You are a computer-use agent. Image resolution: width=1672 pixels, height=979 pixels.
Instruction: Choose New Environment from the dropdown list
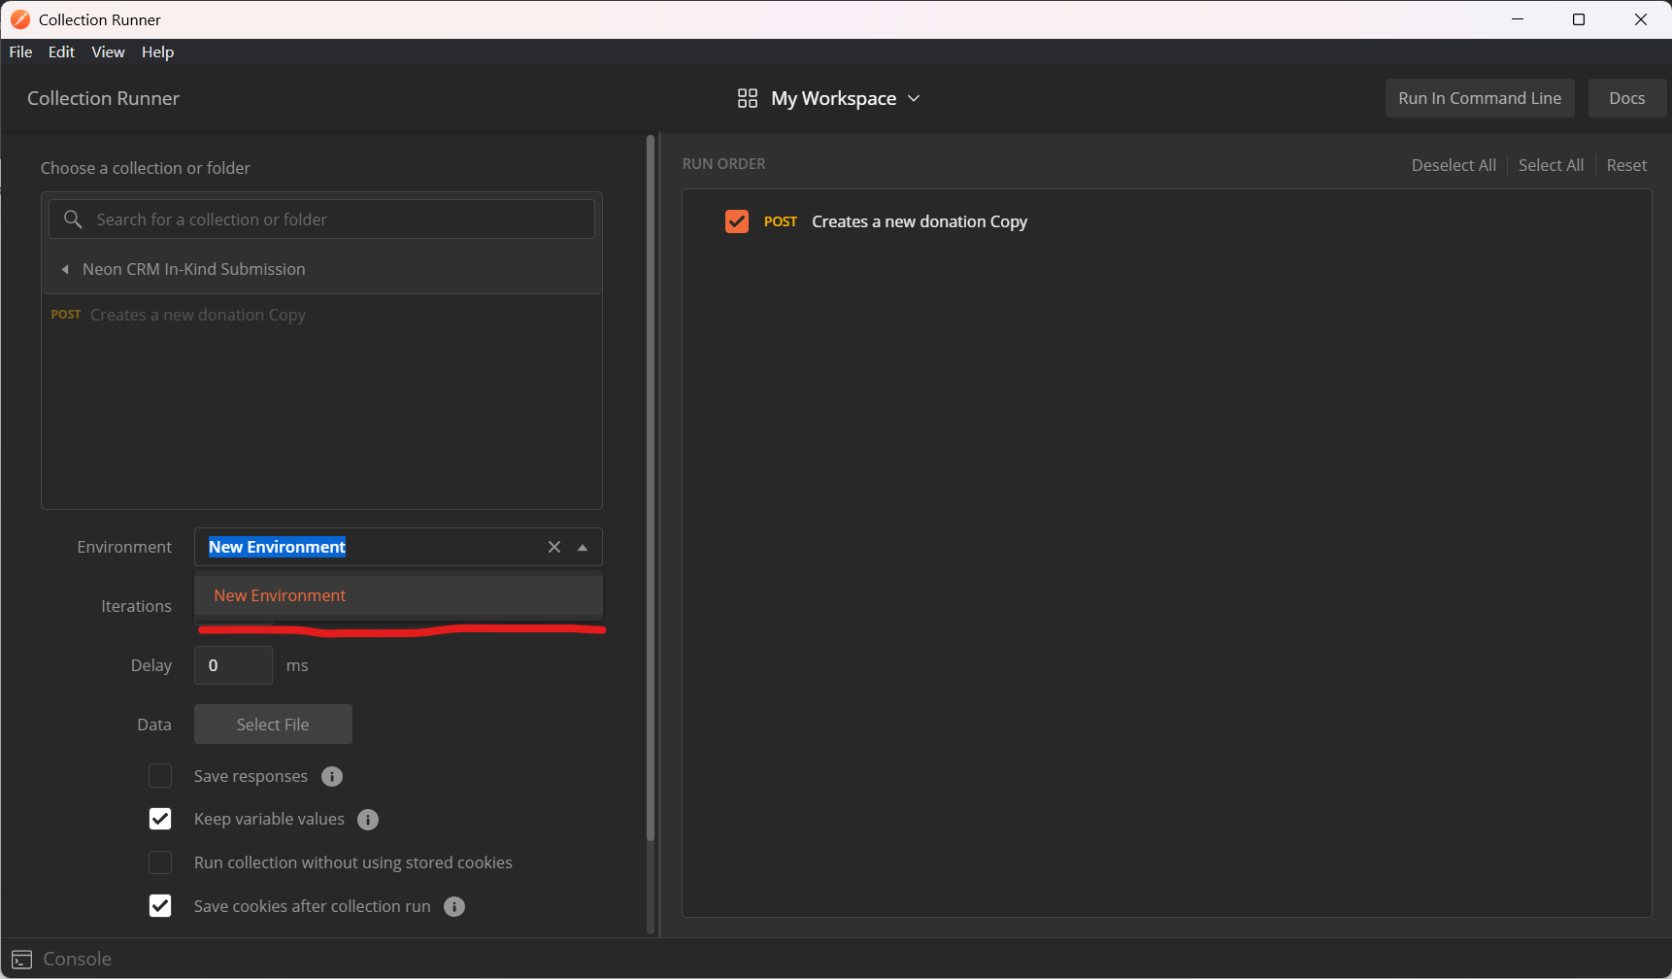point(398,595)
